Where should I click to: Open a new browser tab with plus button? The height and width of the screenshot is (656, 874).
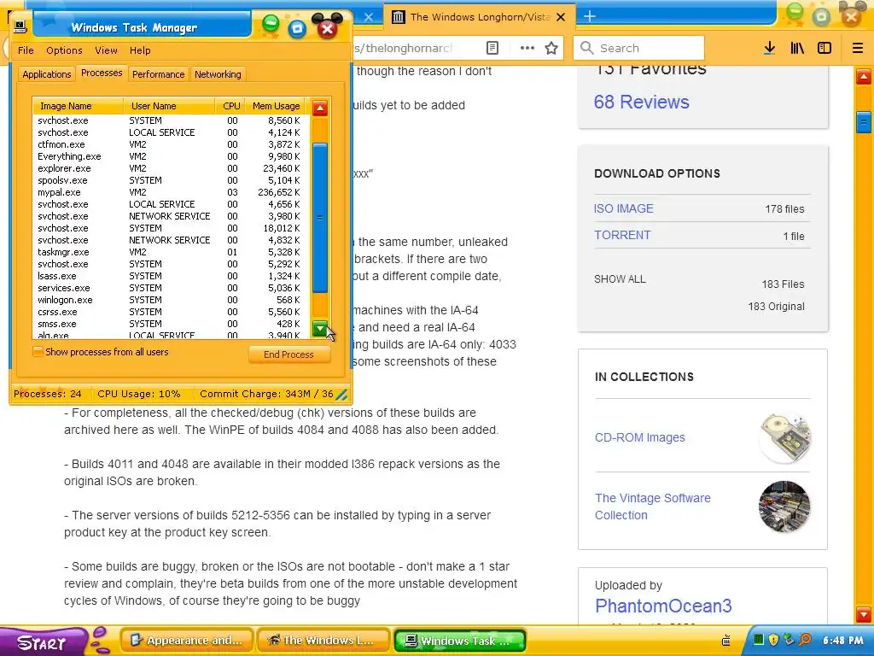(x=589, y=17)
